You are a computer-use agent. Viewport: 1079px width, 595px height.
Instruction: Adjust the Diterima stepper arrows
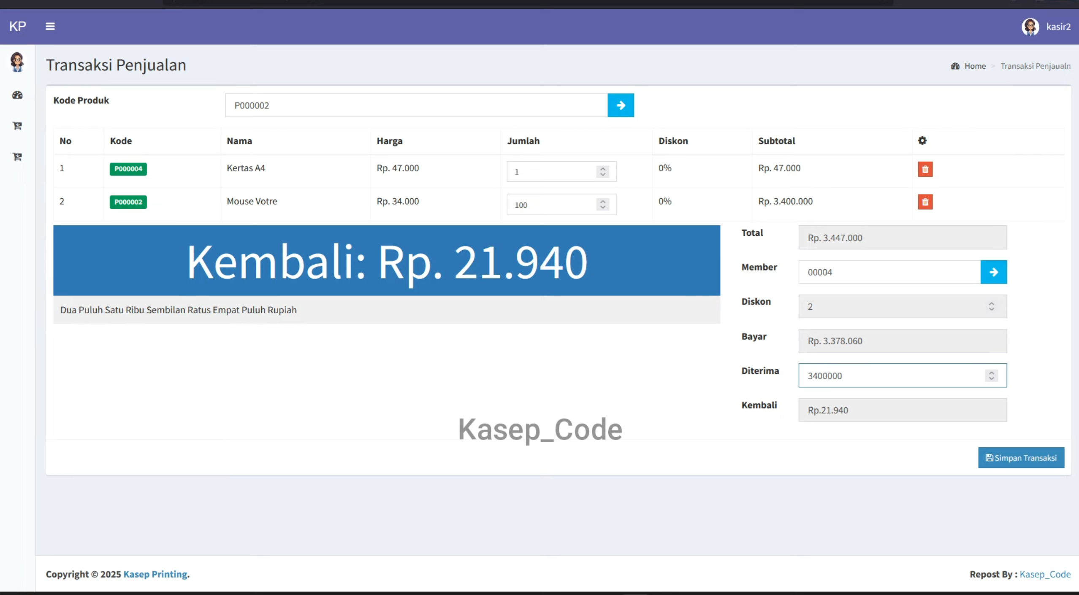(991, 376)
